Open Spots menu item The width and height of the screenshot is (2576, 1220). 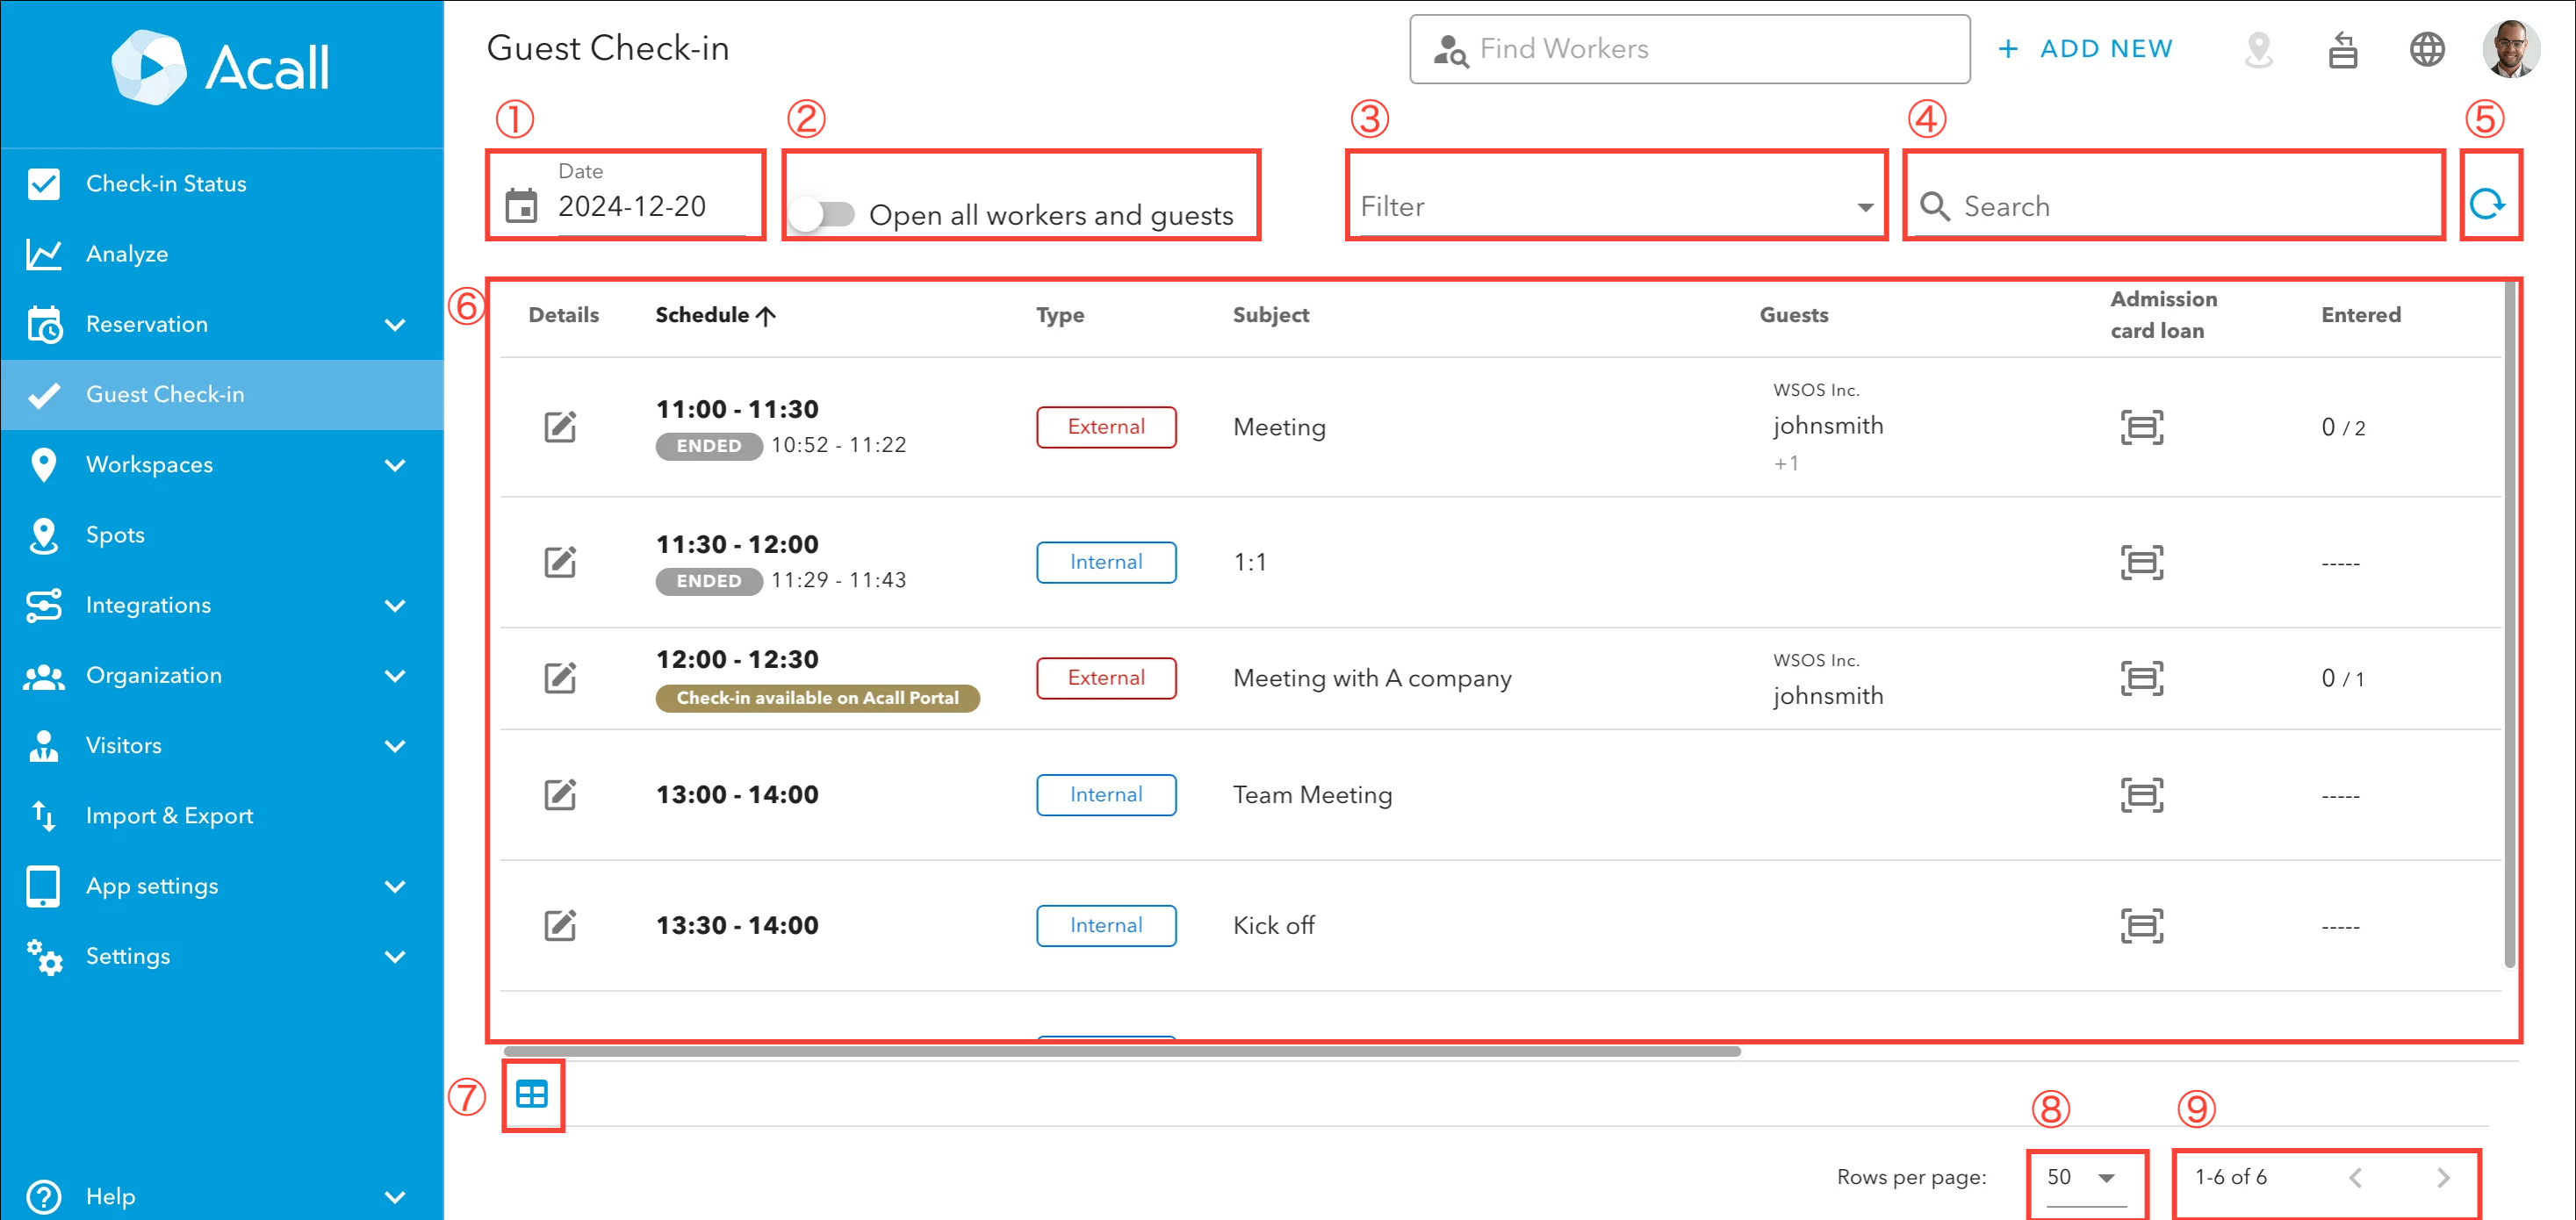(x=222, y=535)
